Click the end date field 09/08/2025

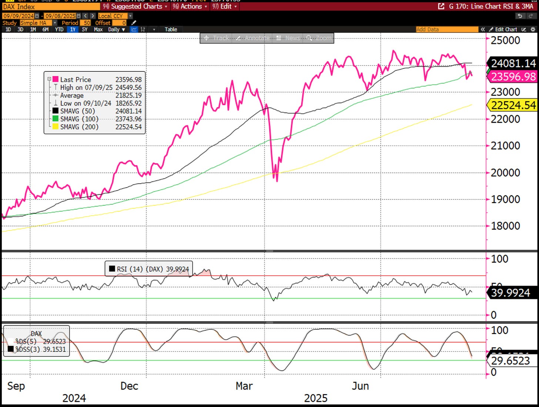coord(60,16)
